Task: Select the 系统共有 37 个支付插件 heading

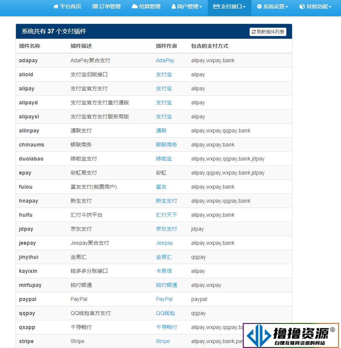Action: pyautogui.click(x=54, y=31)
